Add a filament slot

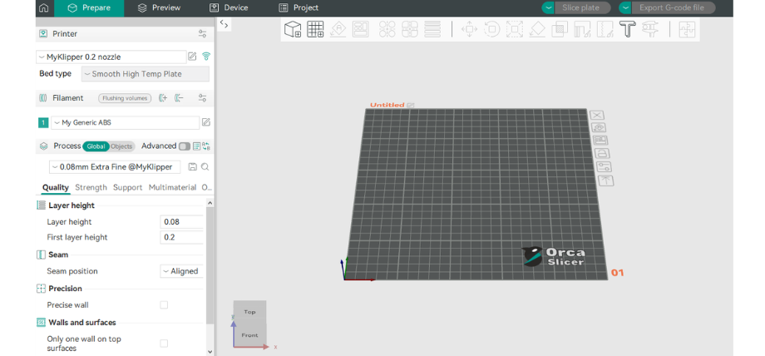(163, 97)
